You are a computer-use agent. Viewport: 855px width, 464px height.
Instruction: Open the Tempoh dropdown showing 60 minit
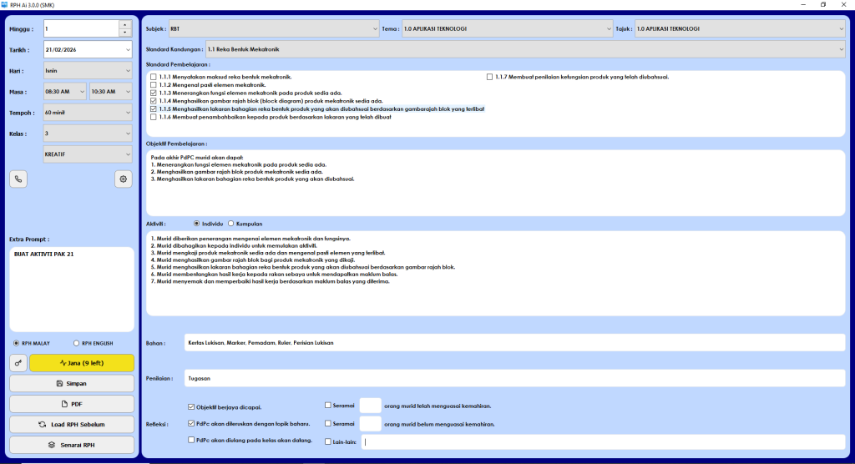coord(88,113)
